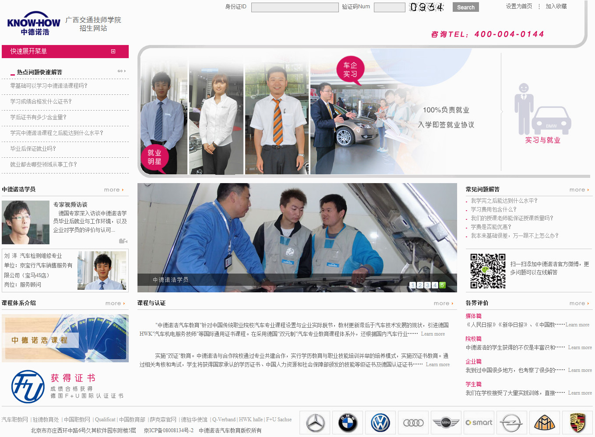Open the Volkswagen brand logo

pyautogui.click(x=380, y=423)
